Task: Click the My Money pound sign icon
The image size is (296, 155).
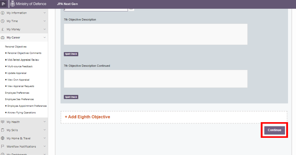Action: (x=3, y=29)
